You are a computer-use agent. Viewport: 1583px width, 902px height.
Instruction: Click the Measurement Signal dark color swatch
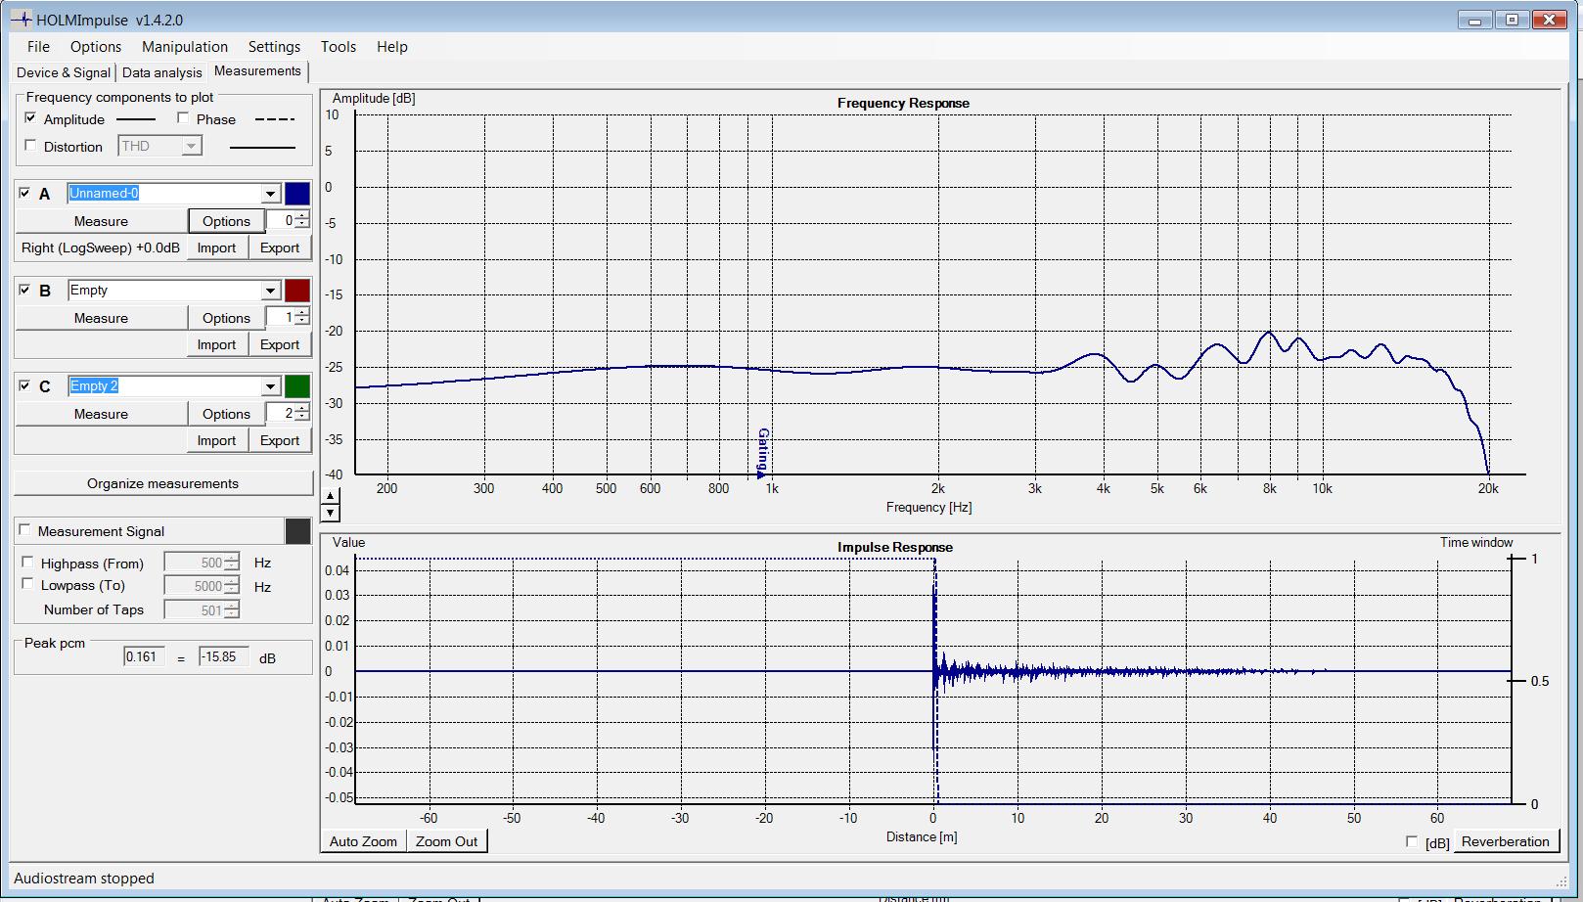click(297, 530)
